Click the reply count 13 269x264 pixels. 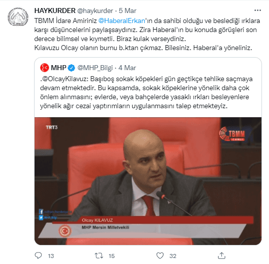click(x=51, y=256)
